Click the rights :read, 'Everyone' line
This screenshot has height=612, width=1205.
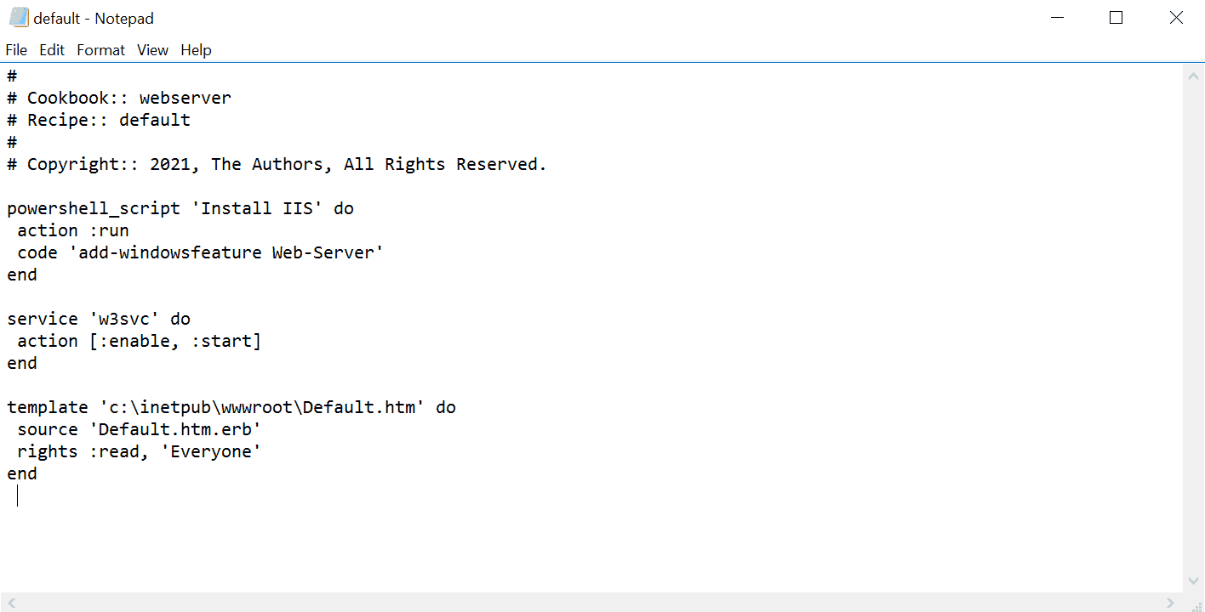click(140, 451)
